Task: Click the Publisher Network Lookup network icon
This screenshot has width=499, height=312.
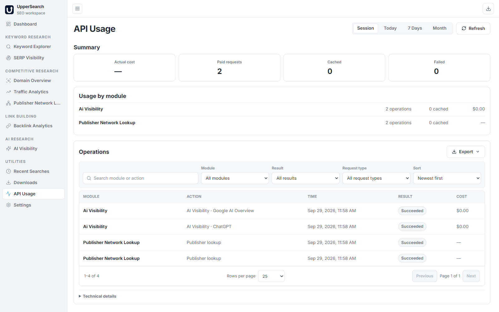Action: point(8,103)
